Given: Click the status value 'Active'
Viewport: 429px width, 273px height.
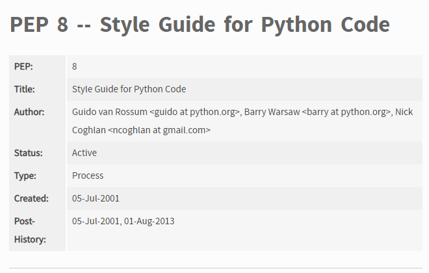Looking at the screenshot, I should click(x=84, y=153).
